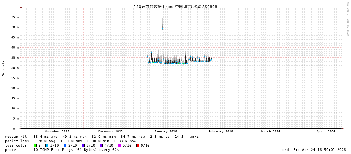Viewport: 351px width, 154px height.
Task: Click the light blue 1/10 loss swatch
Action: point(47,145)
